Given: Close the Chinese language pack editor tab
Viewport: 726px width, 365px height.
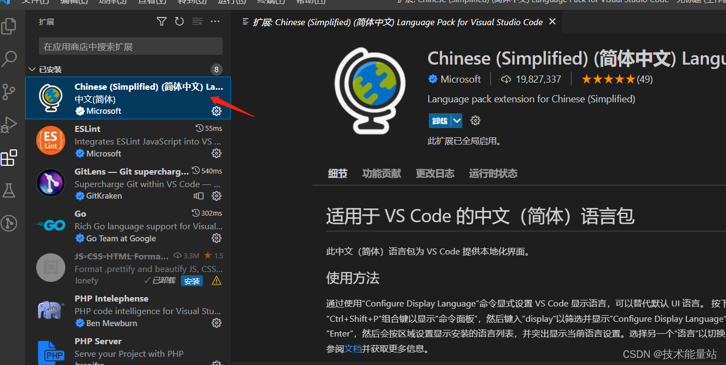Looking at the screenshot, I should click(x=552, y=22).
